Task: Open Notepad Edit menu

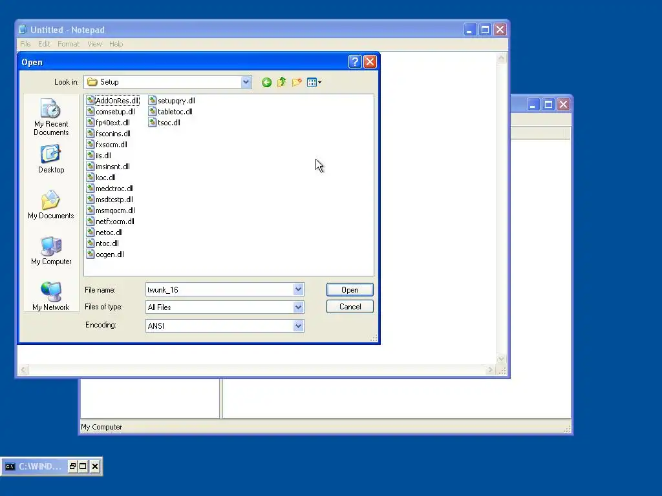Action: 44,44
